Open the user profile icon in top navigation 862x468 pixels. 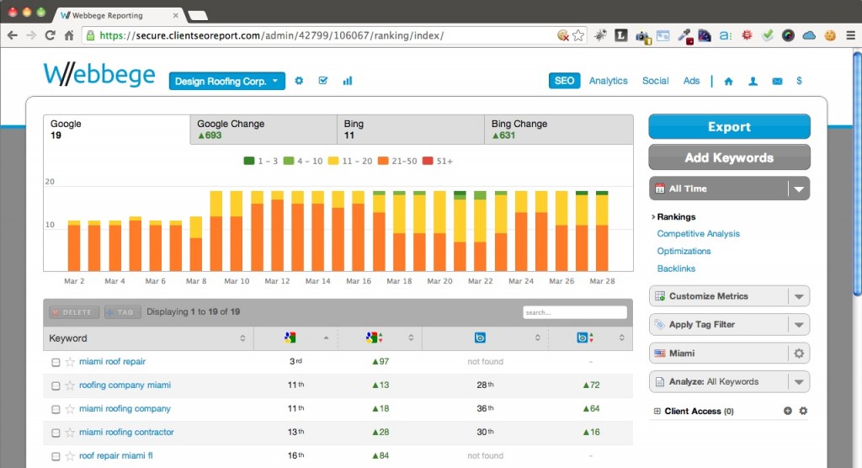pyautogui.click(x=753, y=82)
